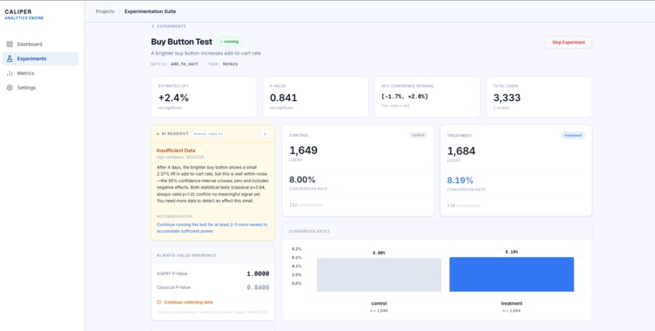Click the Caliper Analytics Engine logo
Image resolution: width=655 pixels, height=331 pixels.
tap(24, 15)
